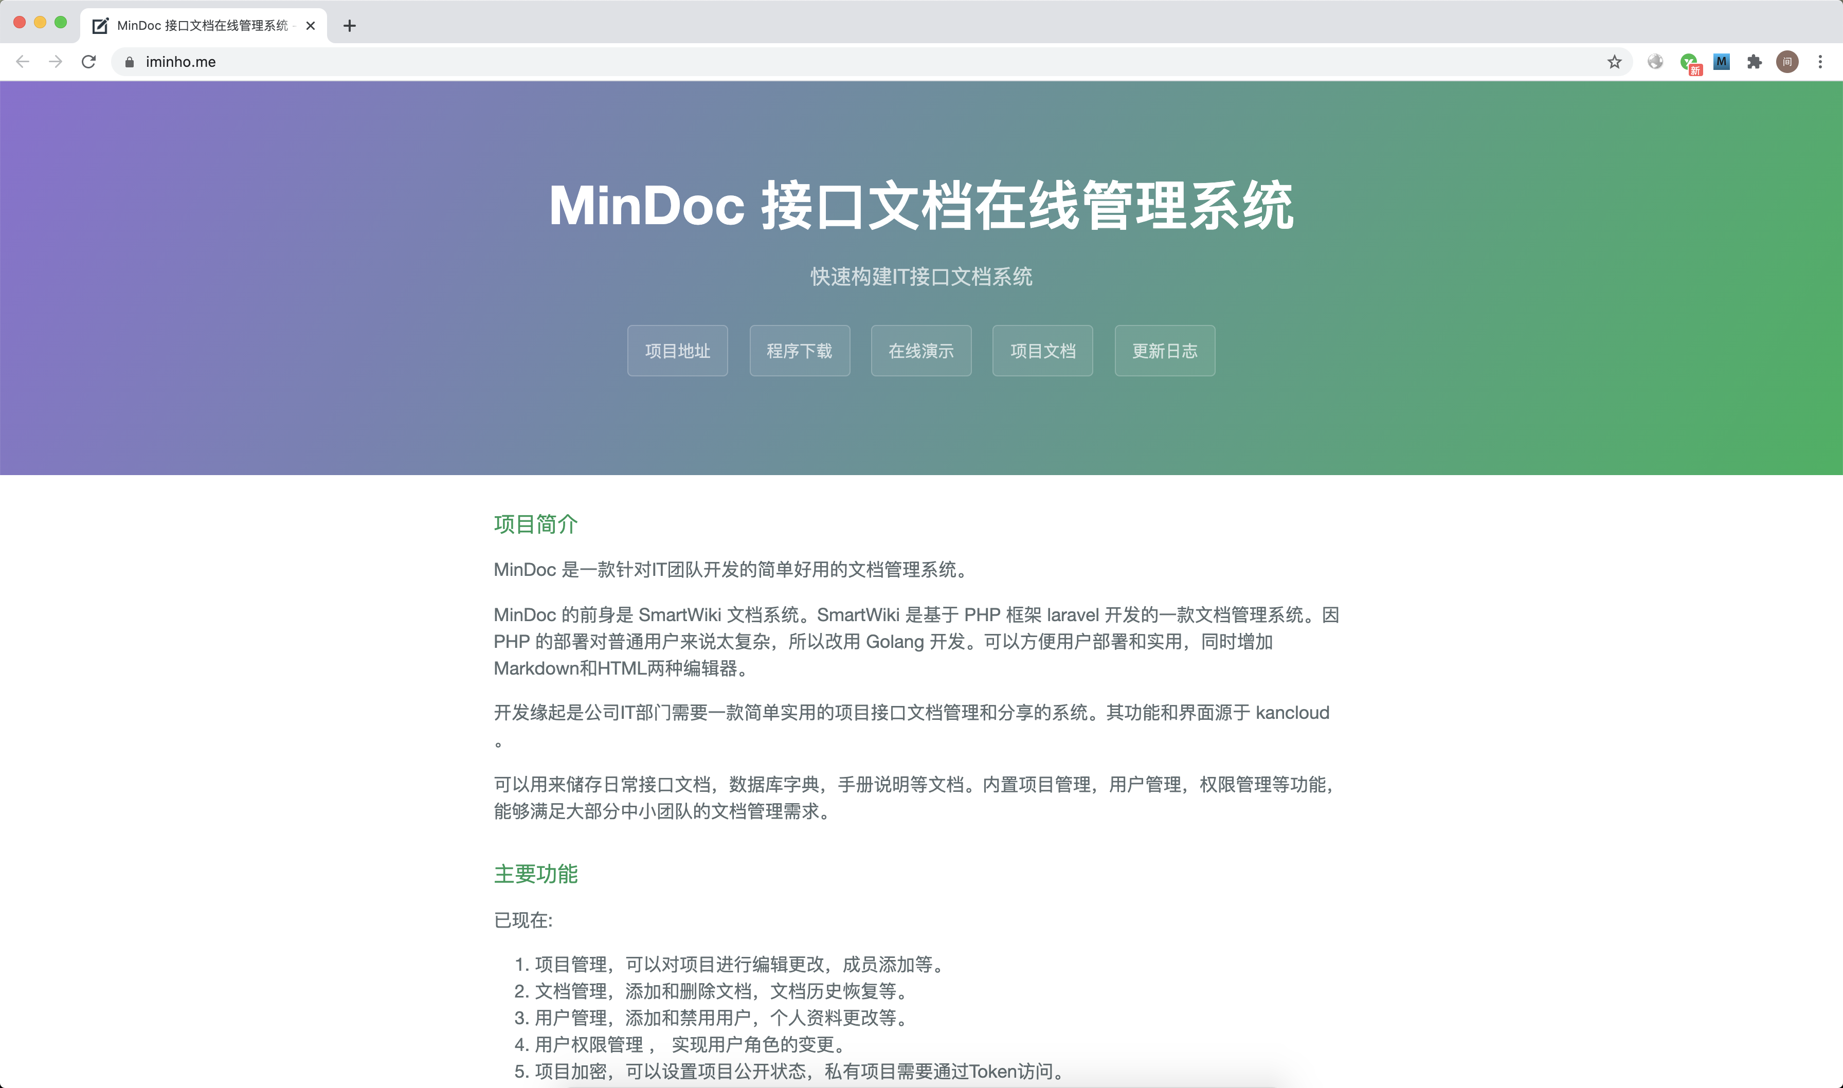
Task: Open the 程序下载 button
Action: coord(799,351)
